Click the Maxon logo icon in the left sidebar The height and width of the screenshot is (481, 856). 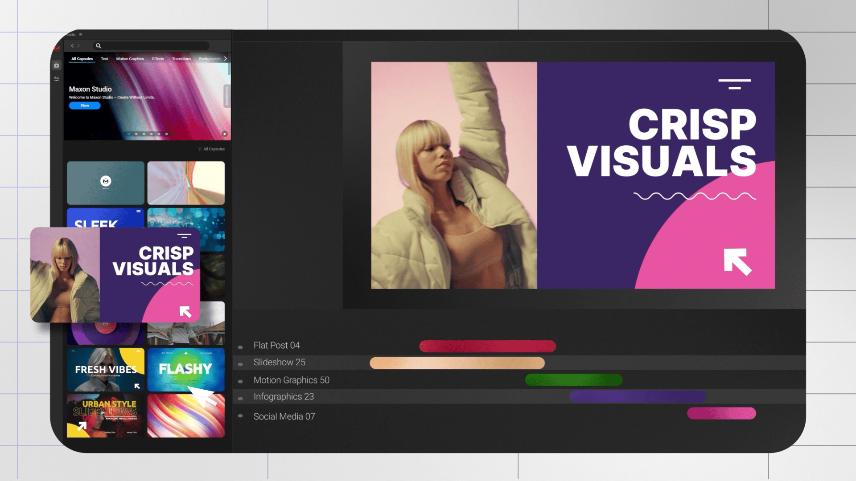pos(58,48)
